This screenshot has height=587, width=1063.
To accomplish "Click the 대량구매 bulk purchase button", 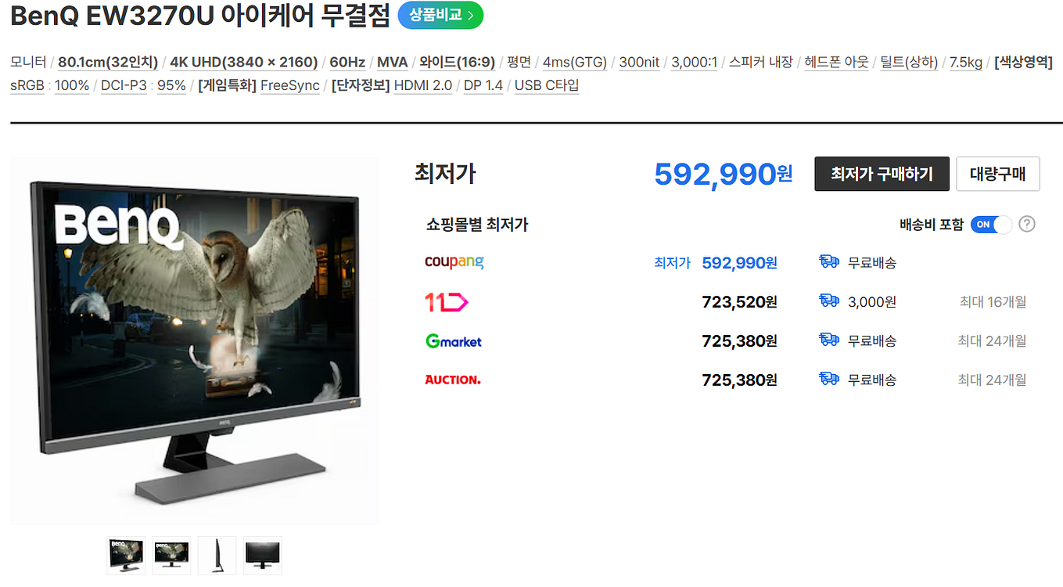I will pyautogui.click(x=997, y=174).
